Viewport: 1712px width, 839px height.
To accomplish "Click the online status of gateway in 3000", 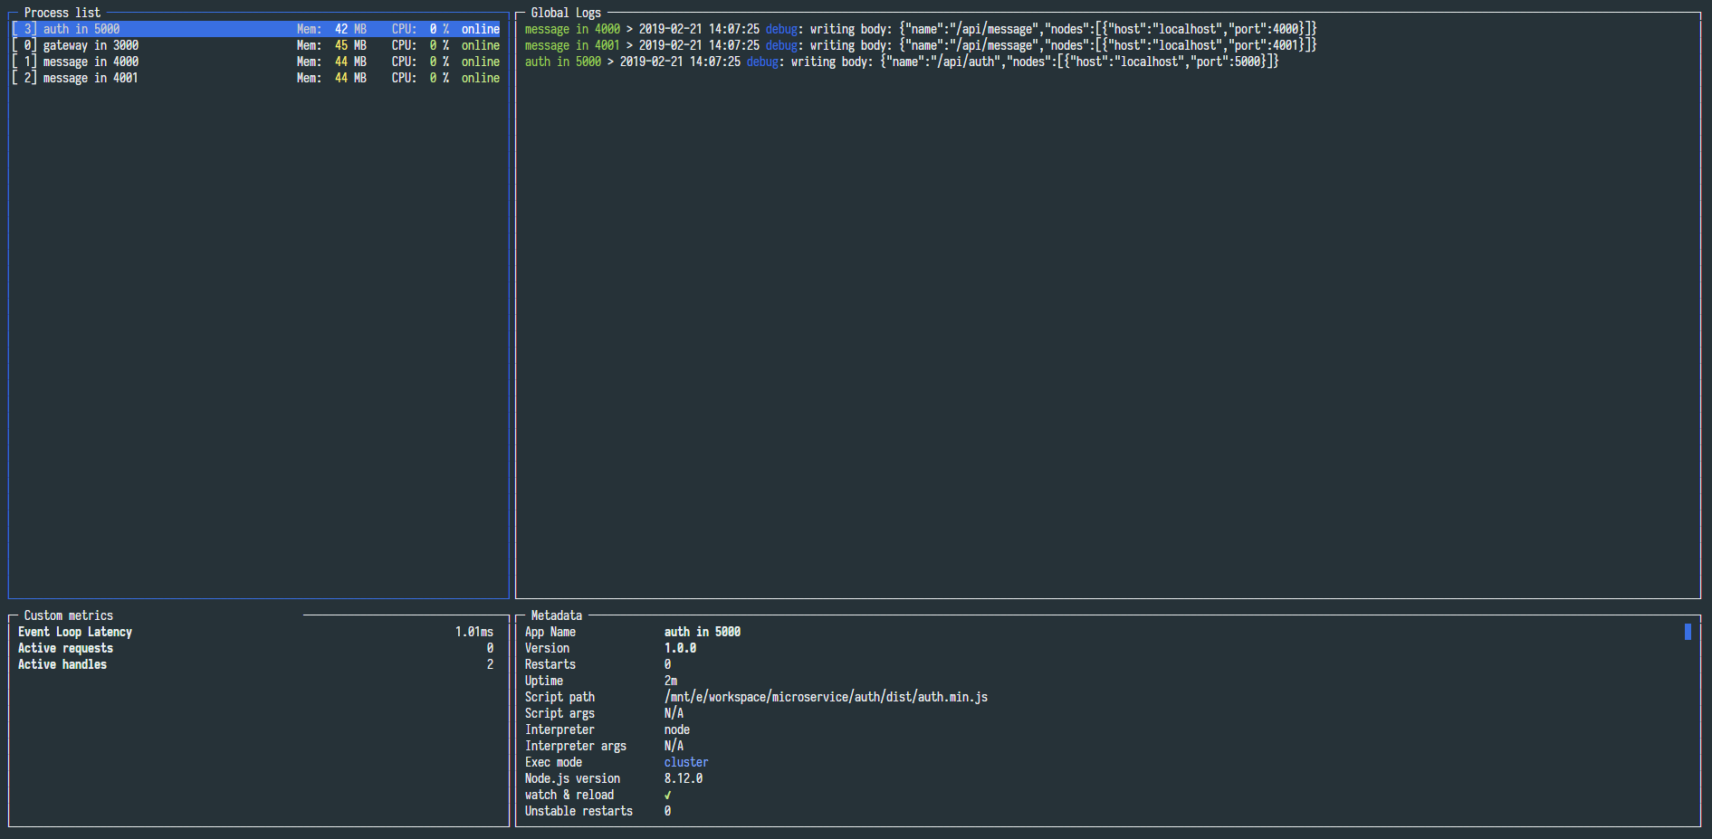I will [481, 45].
